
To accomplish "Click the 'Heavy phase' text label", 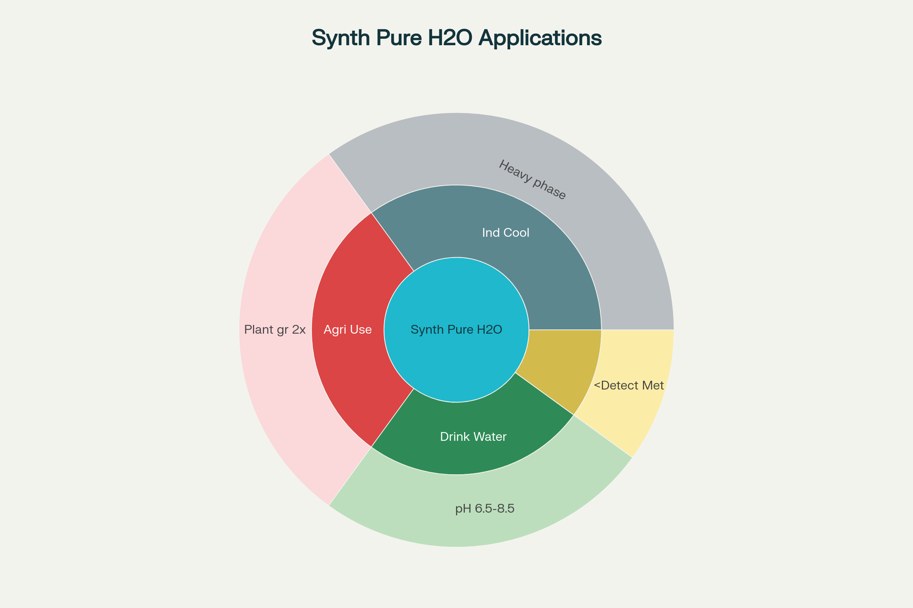I will tap(532, 180).
